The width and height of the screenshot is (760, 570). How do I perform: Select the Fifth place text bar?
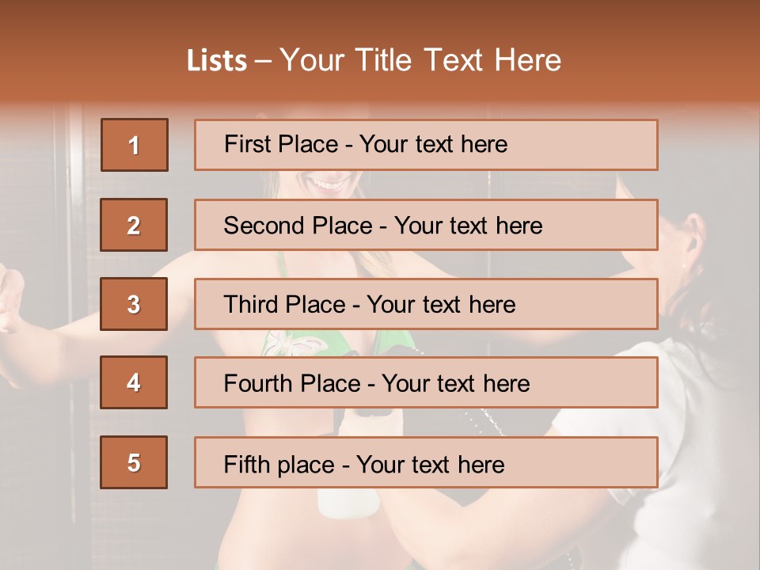click(x=426, y=462)
